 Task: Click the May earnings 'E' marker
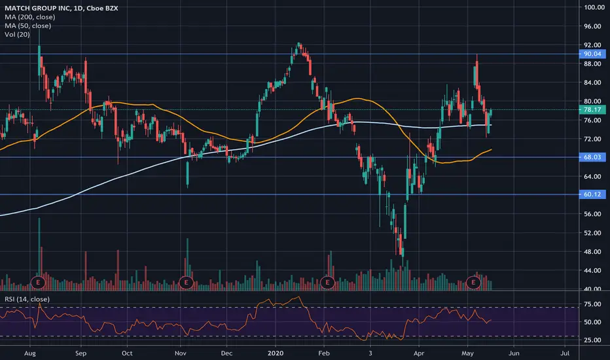(x=473, y=282)
